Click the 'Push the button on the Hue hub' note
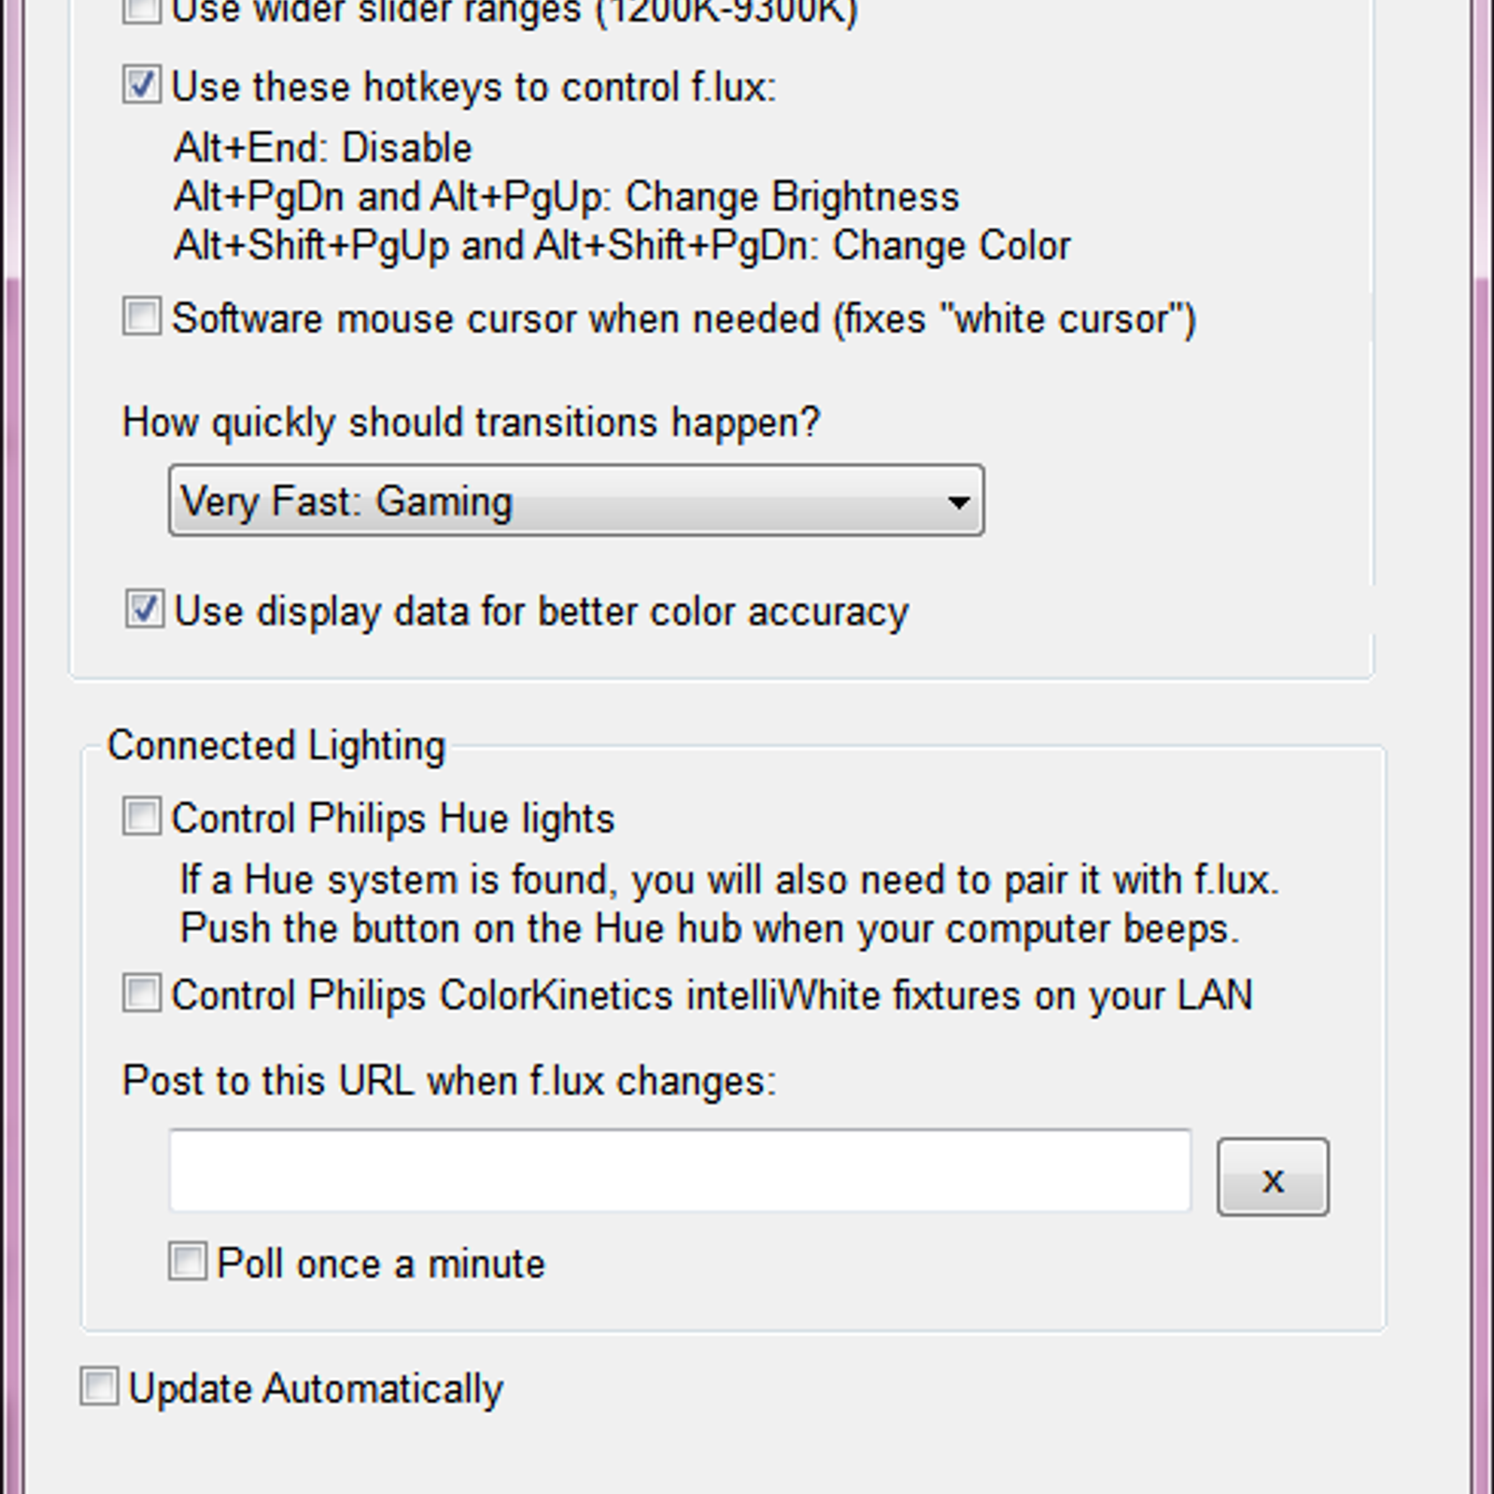Viewport: 1494px width, 1494px height. (710, 929)
